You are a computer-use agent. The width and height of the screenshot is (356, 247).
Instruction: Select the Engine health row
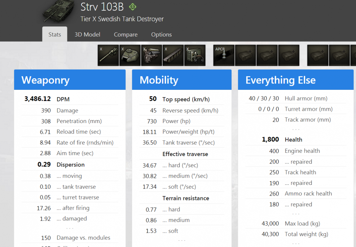pyautogui.click(x=296, y=151)
